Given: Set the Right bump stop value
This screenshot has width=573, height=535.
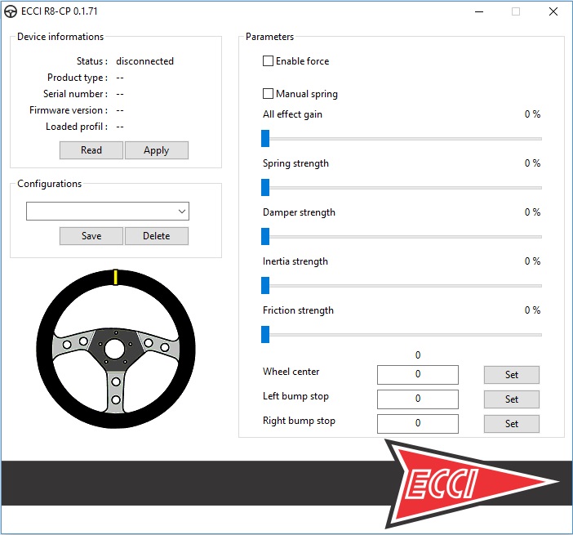Looking at the screenshot, I should 511,424.
